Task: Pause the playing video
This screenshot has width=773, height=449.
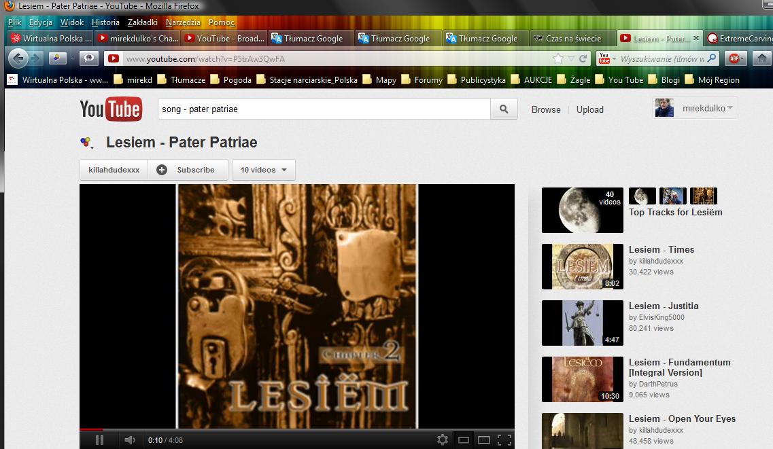Action: (99, 440)
